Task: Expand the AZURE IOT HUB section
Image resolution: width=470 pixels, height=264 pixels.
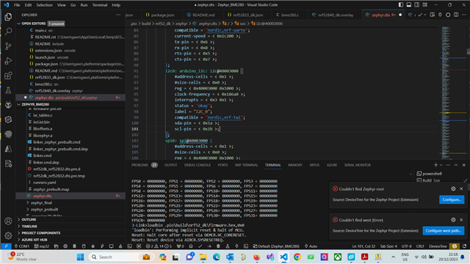Action: point(35,240)
